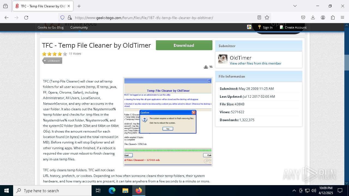Open File Explorer from taskbar
The image size is (349, 196).
coord(125,191)
